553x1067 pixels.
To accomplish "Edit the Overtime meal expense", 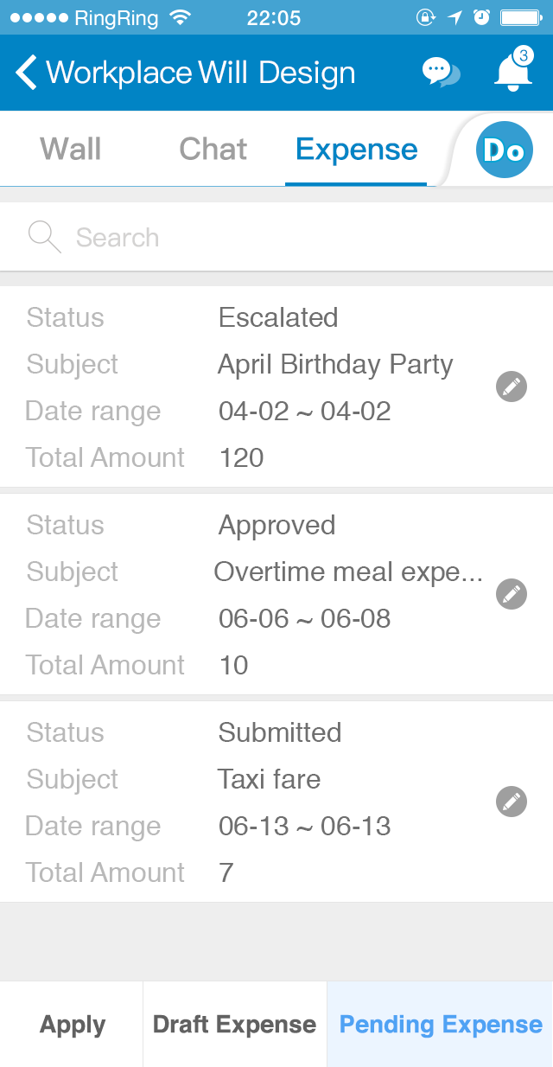I will [512, 594].
